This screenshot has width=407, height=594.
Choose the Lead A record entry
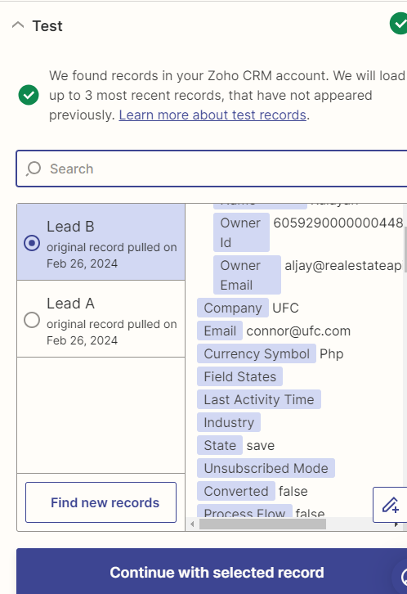101,319
